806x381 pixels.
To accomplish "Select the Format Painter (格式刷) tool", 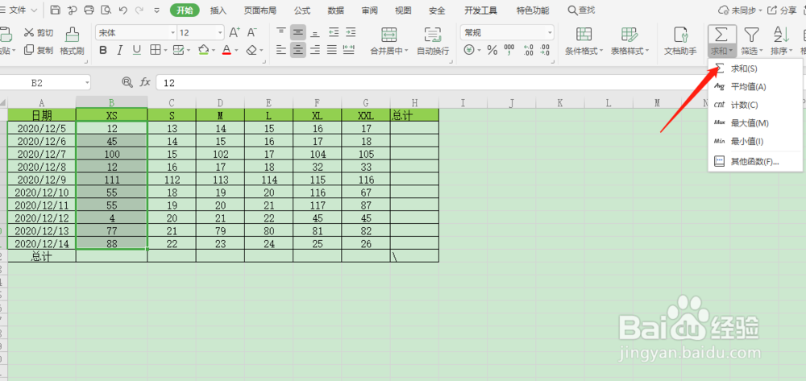I will point(72,41).
